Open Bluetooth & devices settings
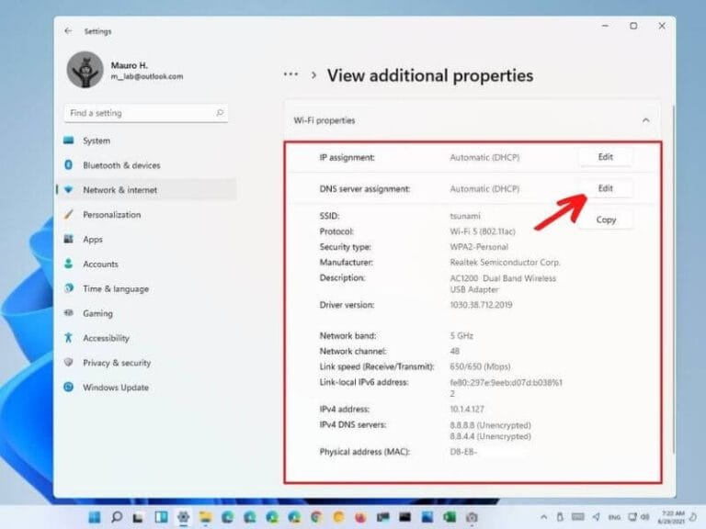Screen dimensions: 706x529 (146, 165)
